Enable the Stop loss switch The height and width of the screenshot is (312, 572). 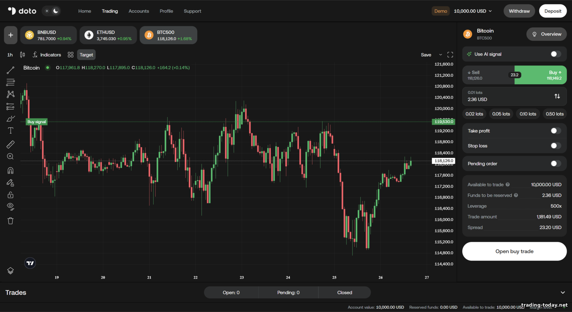tap(556, 146)
